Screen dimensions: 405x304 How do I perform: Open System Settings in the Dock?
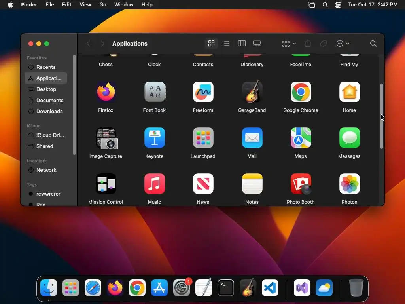182,288
